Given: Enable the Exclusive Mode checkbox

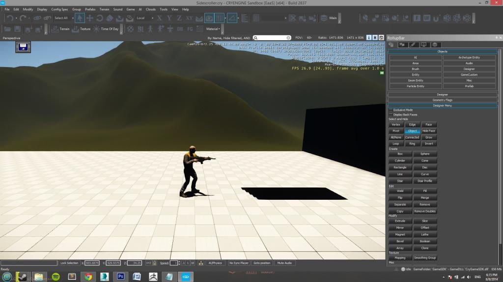Looking at the screenshot, I should click(x=391, y=110).
